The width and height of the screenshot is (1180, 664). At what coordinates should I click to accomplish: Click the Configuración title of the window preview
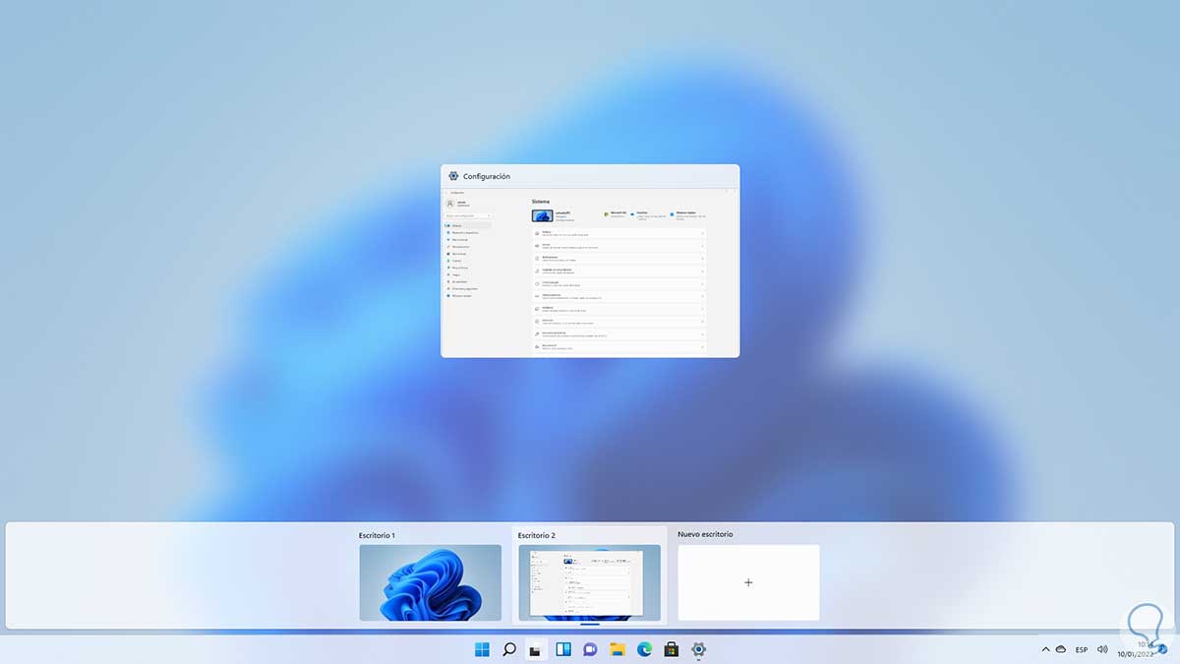tap(487, 176)
